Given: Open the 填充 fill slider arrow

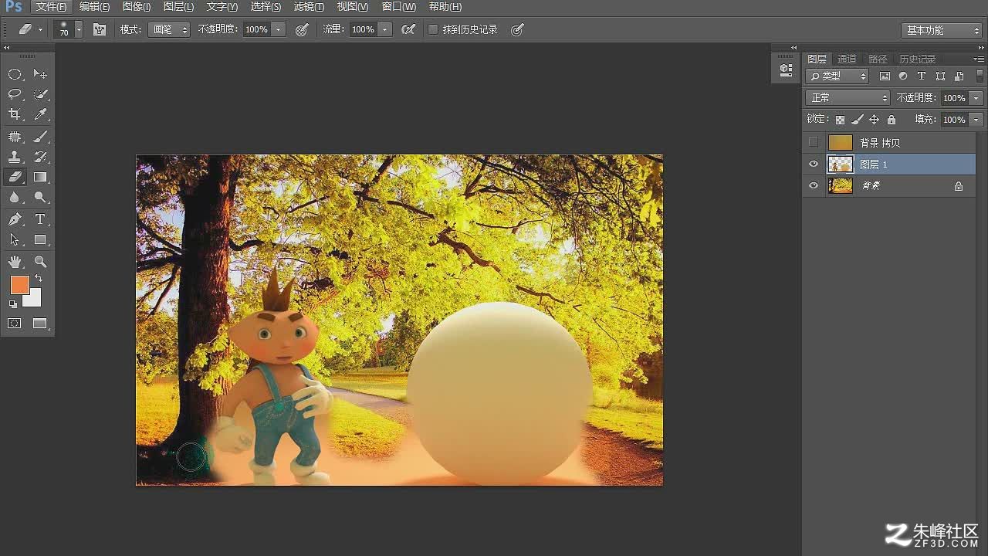Looking at the screenshot, I should coord(976,120).
